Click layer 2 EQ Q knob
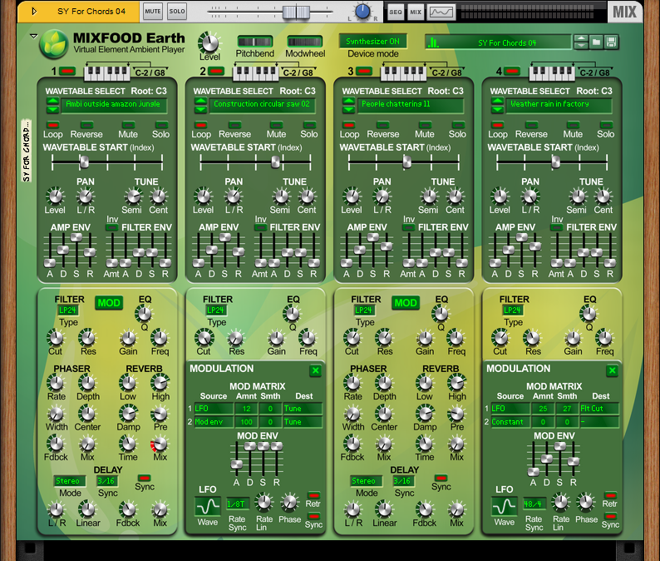Screen dimensions: 660x561 pos(292,314)
